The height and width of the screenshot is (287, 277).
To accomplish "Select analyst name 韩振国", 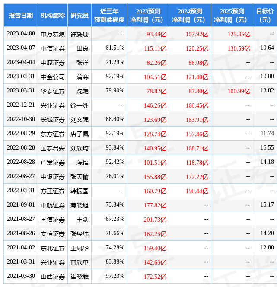I will (x=80, y=191).
